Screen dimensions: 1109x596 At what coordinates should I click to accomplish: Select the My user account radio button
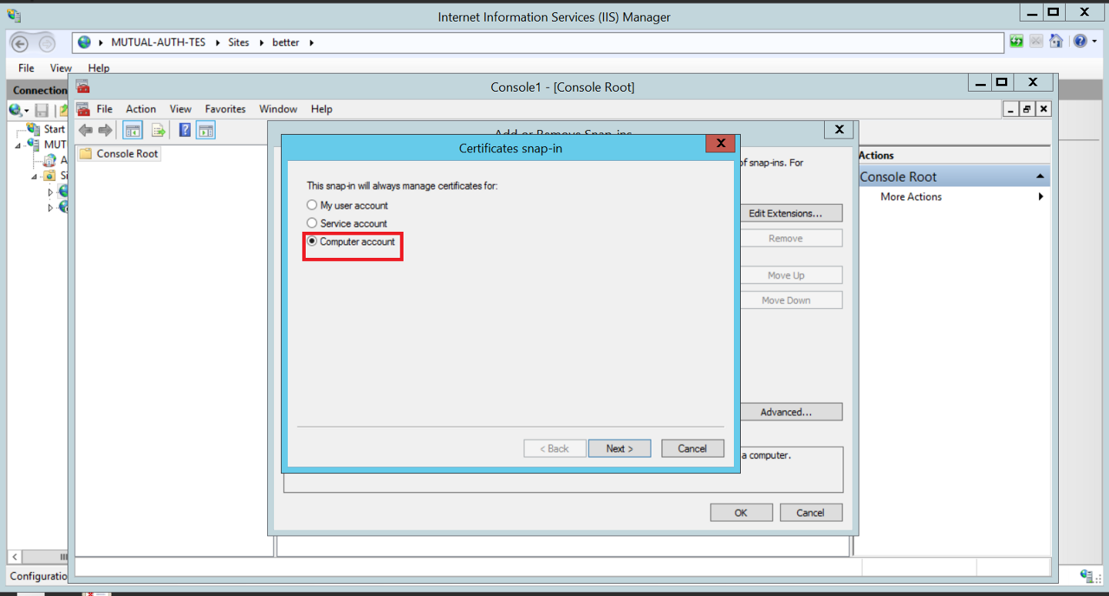pyautogui.click(x=312, y=206)
